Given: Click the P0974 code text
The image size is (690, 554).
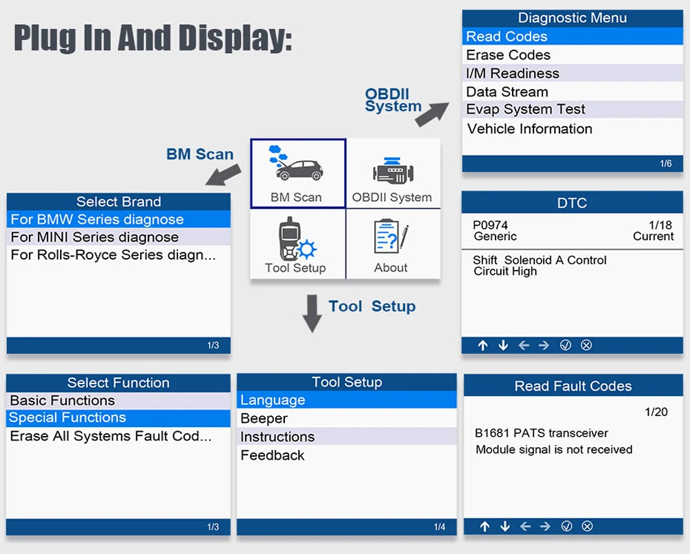Looking at the screenshot, I should (490, 225).
